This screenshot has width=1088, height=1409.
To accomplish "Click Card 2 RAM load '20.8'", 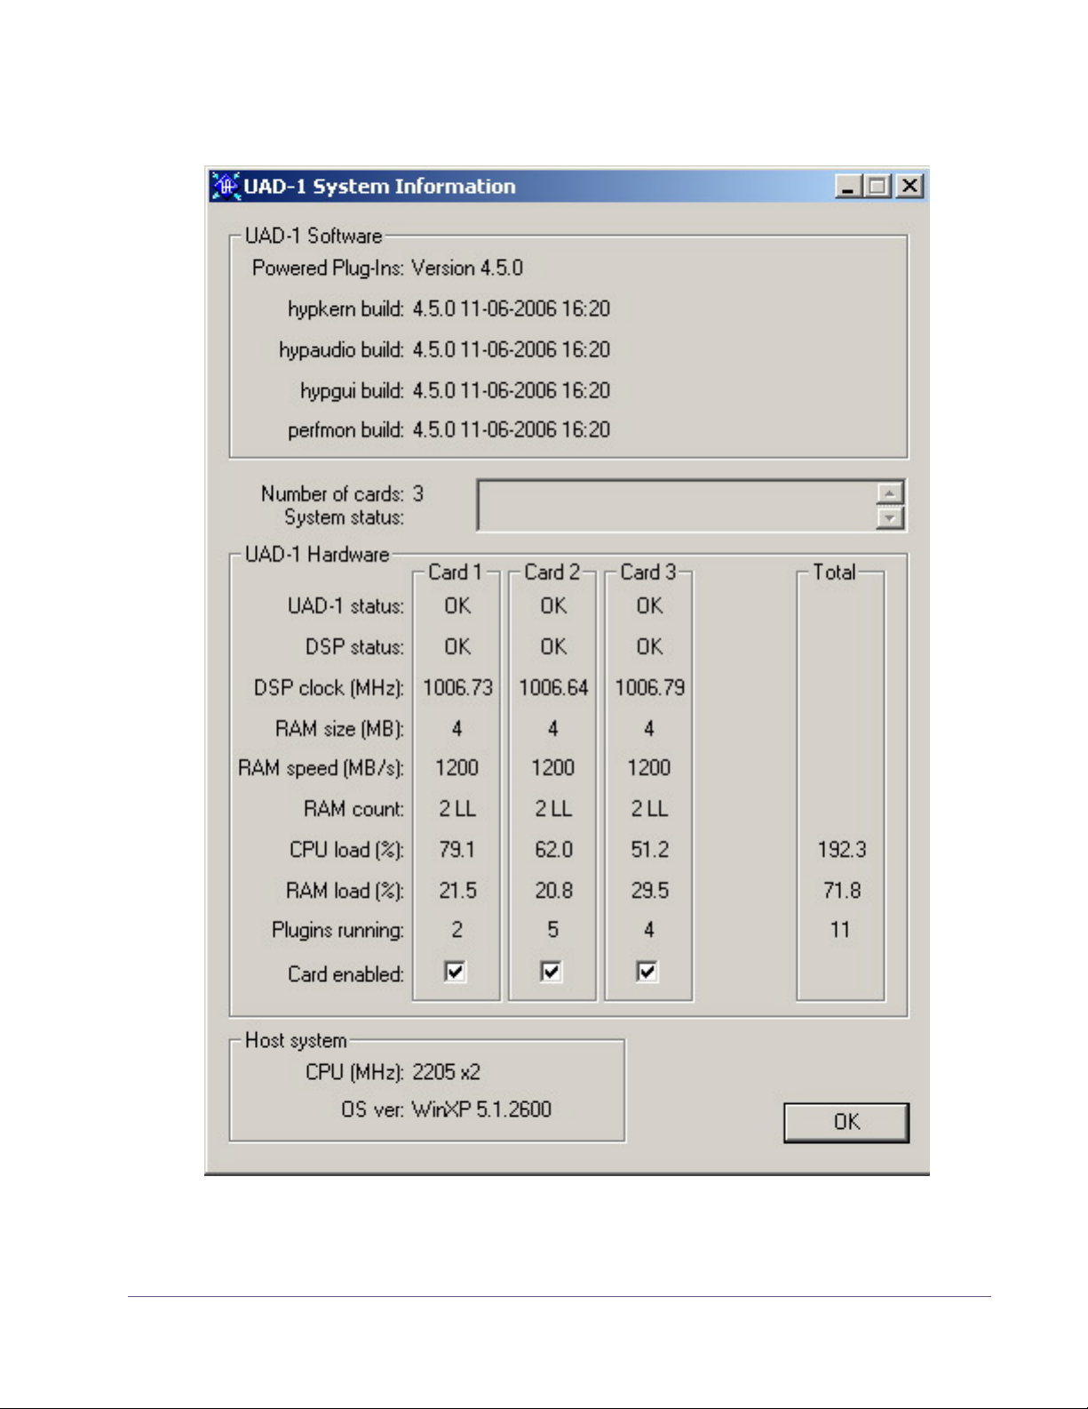I will point(553,890).
